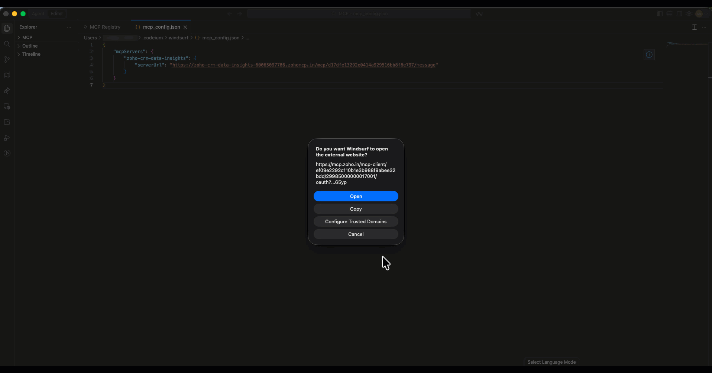Click the breadcrumb trailing ellipsis
Viewport: 712px width, 373px height.
(x=247, y=38)
